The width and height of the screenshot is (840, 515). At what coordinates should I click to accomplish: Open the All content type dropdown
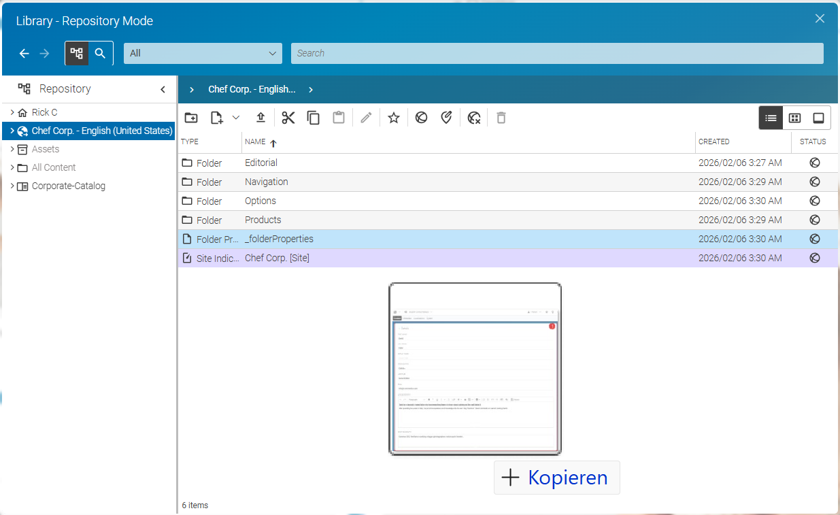point(203,53)
